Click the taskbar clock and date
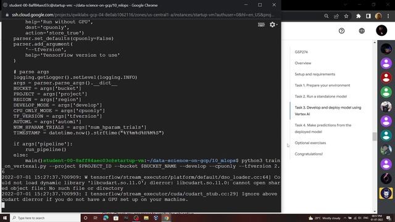The image size is (395, 222). (x=376, y=218)
